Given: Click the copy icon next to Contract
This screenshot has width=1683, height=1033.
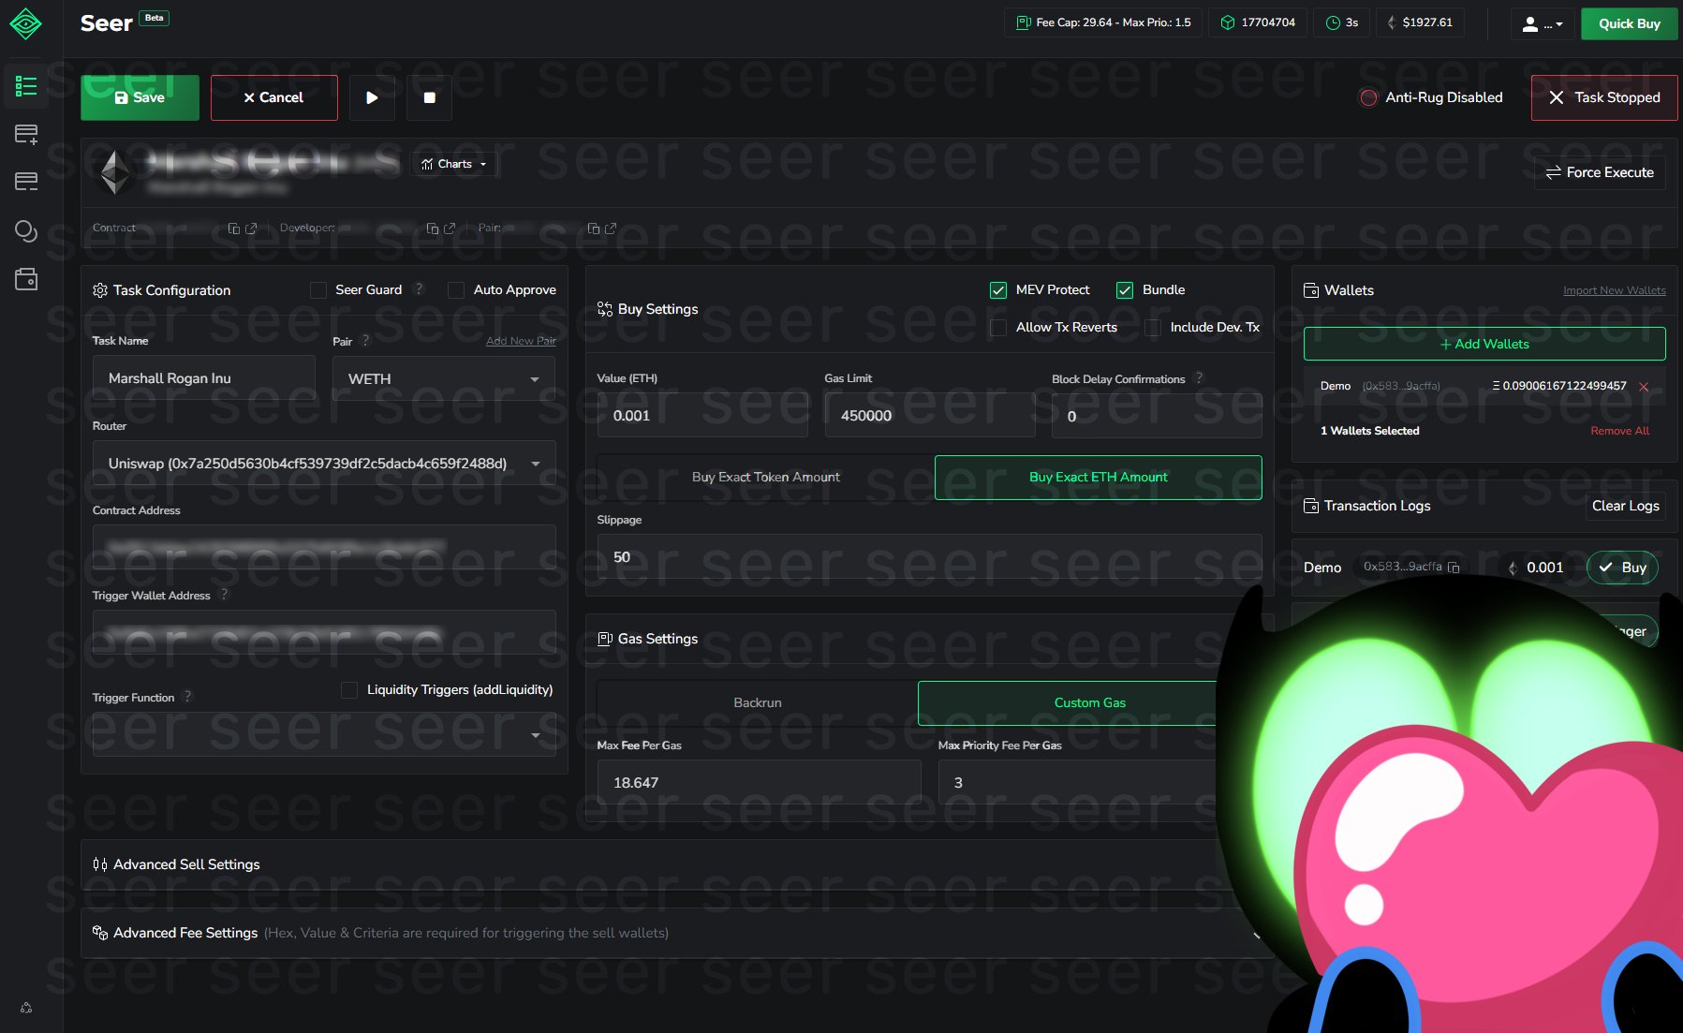Looking at the screenshot, I should [x=233, y=228].
